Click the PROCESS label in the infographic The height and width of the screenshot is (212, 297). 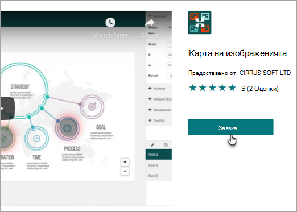(x=72, y=148)
